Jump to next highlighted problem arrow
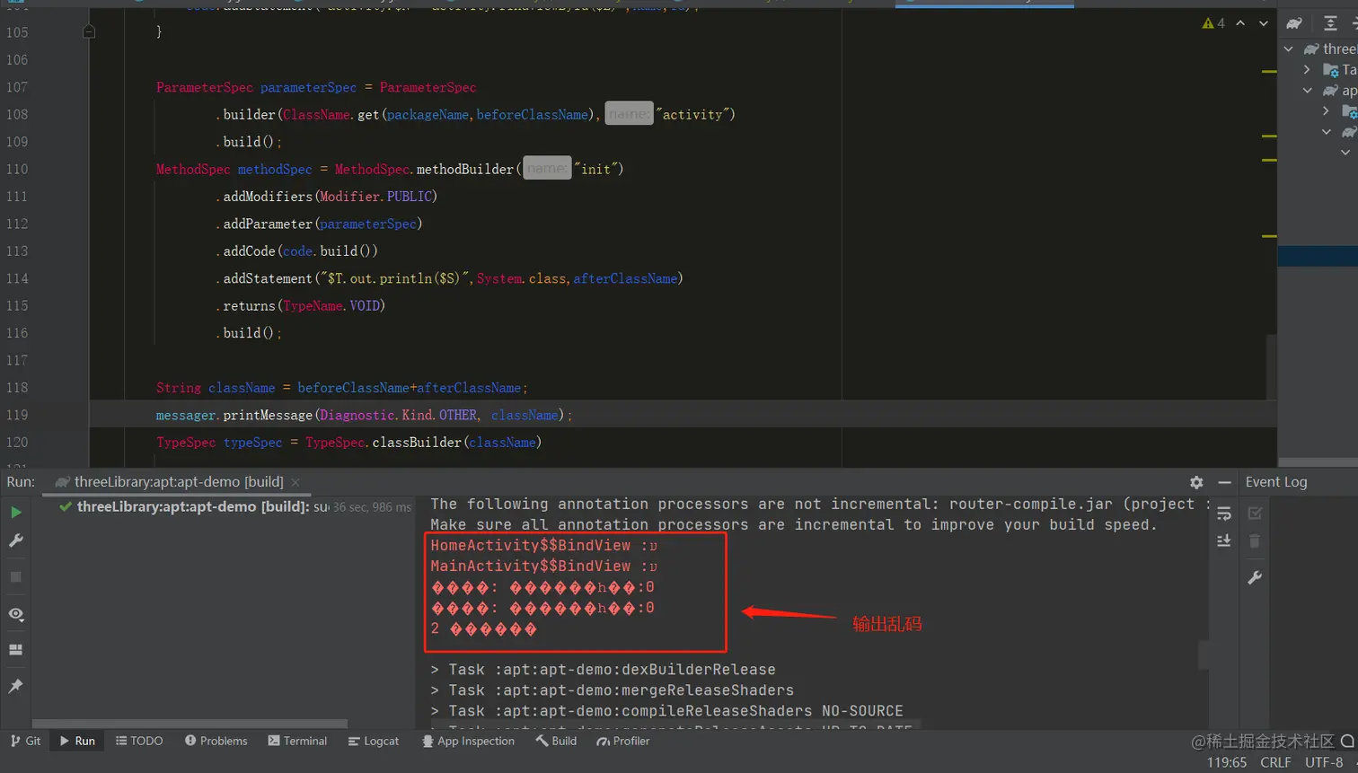The height and width of the screenshot is (773, 1358). click(x=1264, y=23)
